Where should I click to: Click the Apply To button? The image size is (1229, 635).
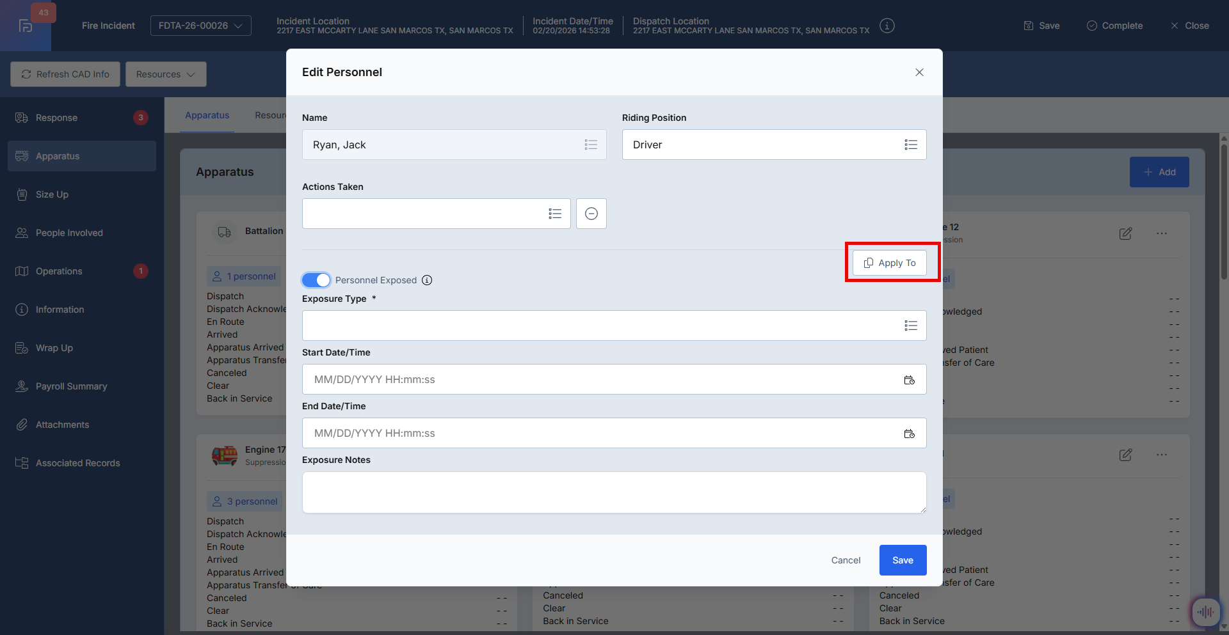889,263
